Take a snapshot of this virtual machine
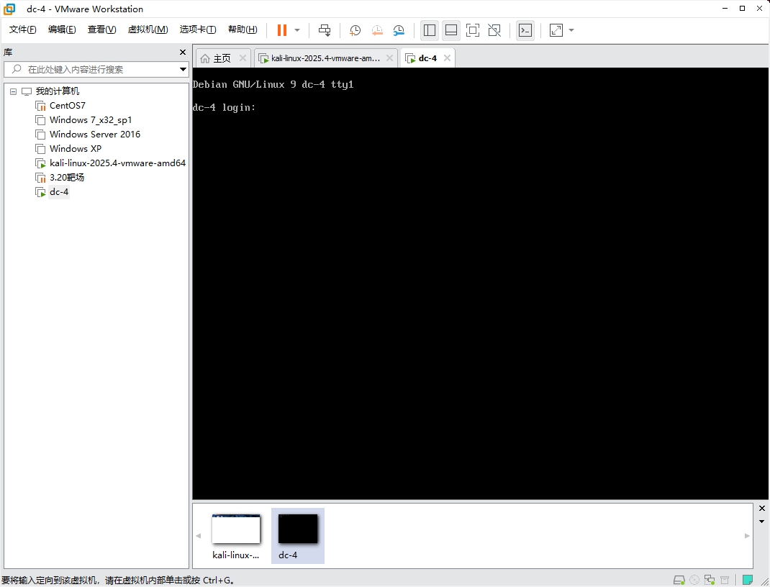The height and width of the screenshot is (587, 770). 355,30
